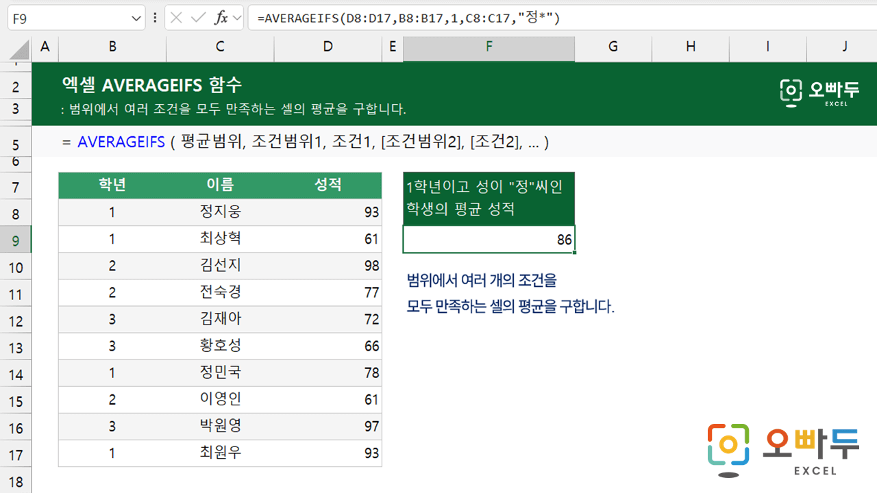
Task: Open the Insert Function fx dialog
Action: click(221, 18)
